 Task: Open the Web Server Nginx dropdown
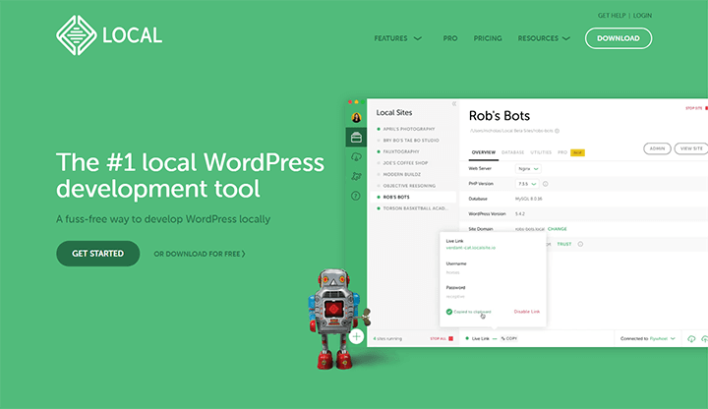pyautogui.click(x=529, y=169)
